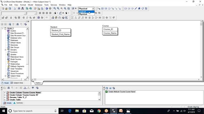Open the Mail app from the taskbar
This screenshot has width=204, height=114.
pos(91,111)
